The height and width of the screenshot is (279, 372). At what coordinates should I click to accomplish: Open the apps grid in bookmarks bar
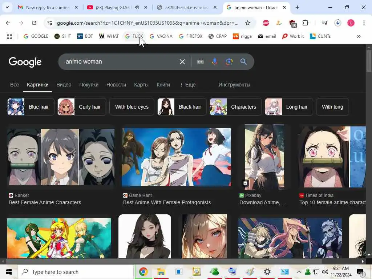(9, 36)
